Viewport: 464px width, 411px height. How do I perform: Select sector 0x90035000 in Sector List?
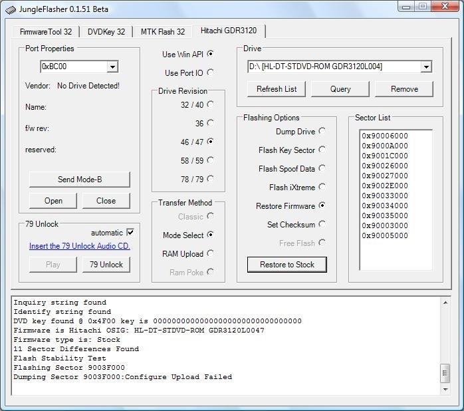pyautogui.click(x=385, y=215)
